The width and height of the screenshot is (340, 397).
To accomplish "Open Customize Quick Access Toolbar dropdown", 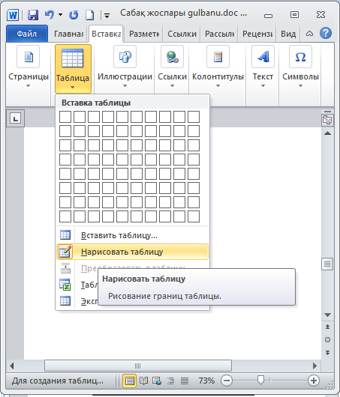I will [x=107, y=16].
